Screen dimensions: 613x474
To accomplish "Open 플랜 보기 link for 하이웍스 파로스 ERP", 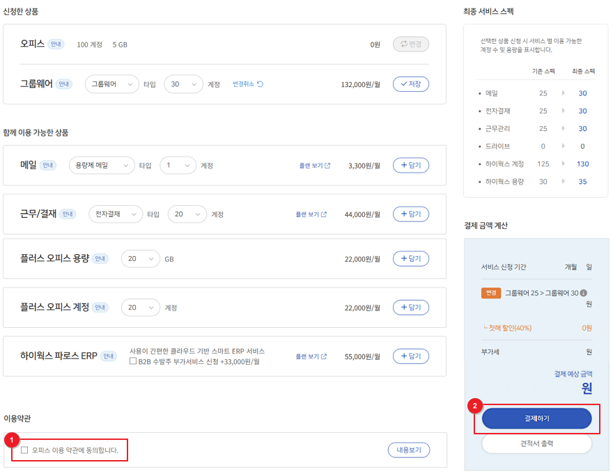I will 313,356.
